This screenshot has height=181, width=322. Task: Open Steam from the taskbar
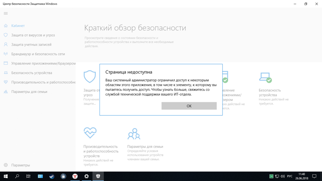point(52,176)
